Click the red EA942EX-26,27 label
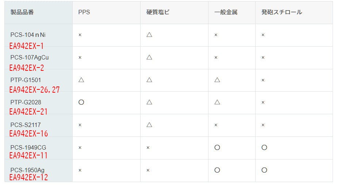This screenshot has height=185, width=337. pyautogui.click(x=34, y=90)
